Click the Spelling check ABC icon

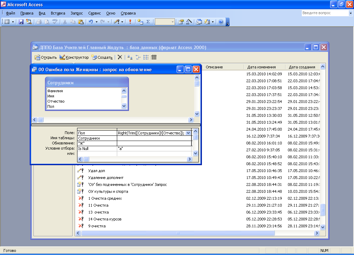pos(55,22)
